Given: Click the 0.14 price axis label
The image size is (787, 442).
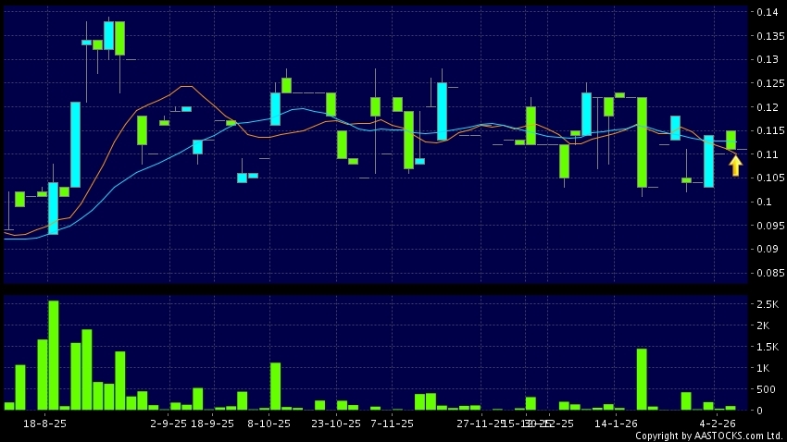Looking at the screenshot, I should point(765,13).
